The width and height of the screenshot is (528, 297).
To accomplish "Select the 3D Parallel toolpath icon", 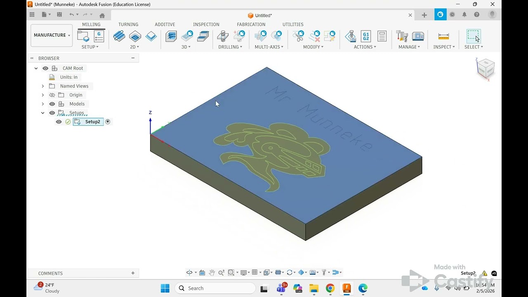I will tap(203, 36).
